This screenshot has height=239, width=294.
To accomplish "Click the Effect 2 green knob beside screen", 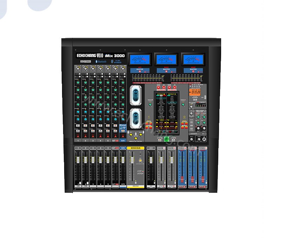I will [x=183, y=105].
